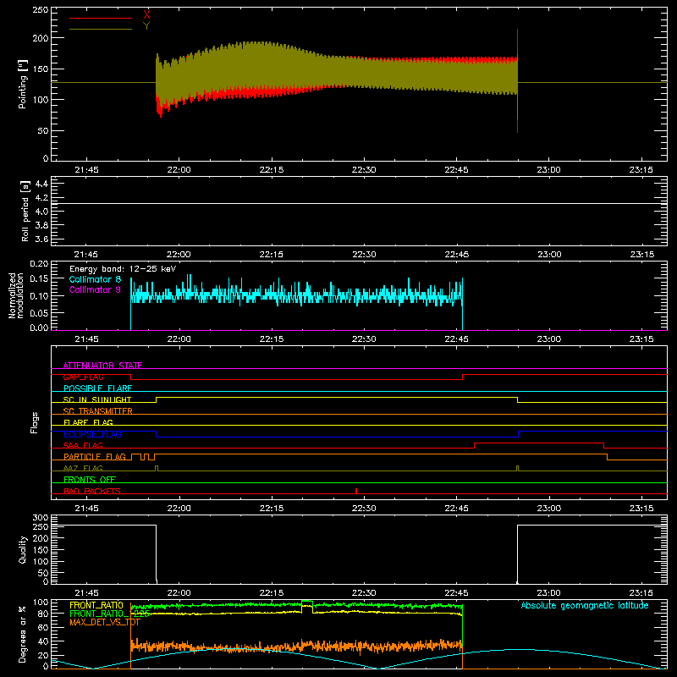Select the 'Degrees or %' axis title
The width and height of the screenshot is (677, 677).
tap(23, 634)
